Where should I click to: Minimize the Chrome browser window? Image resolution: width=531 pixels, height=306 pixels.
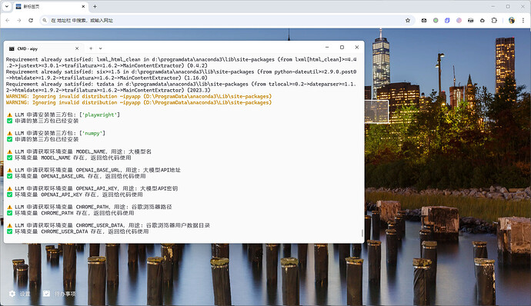tap(493, 6)
